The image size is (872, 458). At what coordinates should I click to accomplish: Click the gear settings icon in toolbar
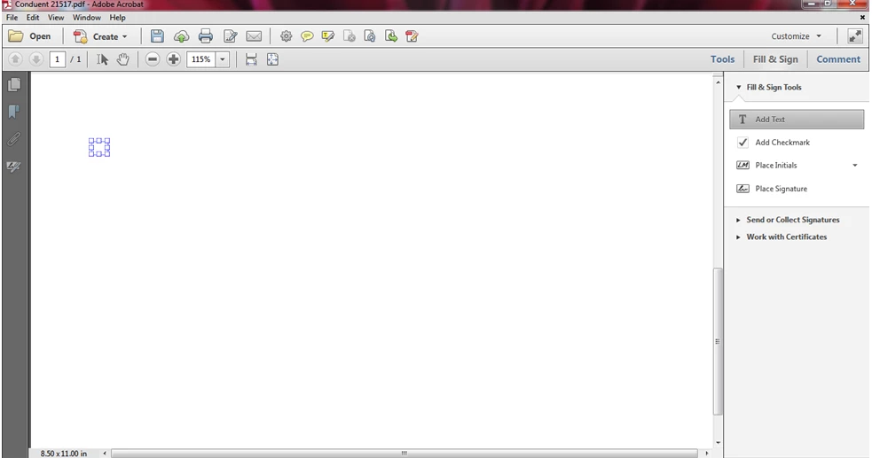(x=286, y=36)
